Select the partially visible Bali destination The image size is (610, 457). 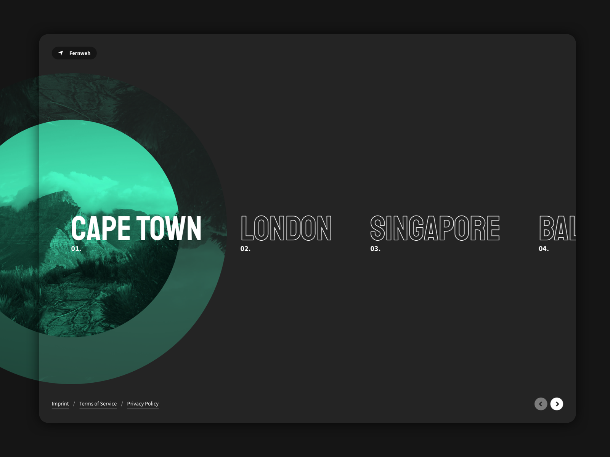557,228
